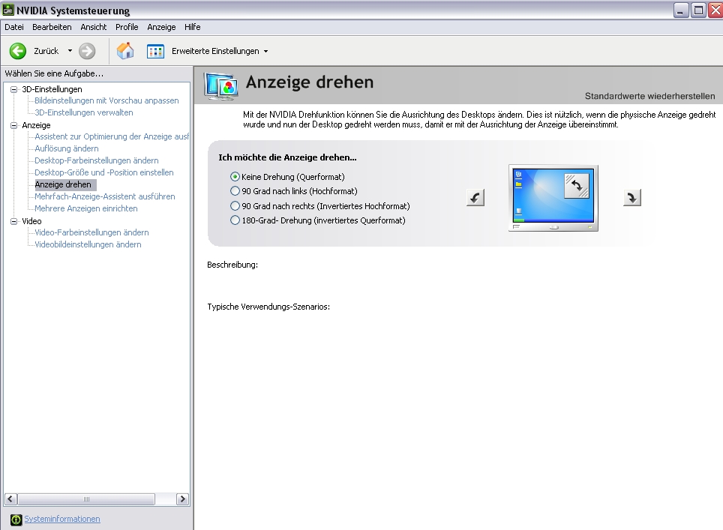Select 90 Grad nach links (Hochformat)
723x530 pixels.
click(x=235, y=191)
